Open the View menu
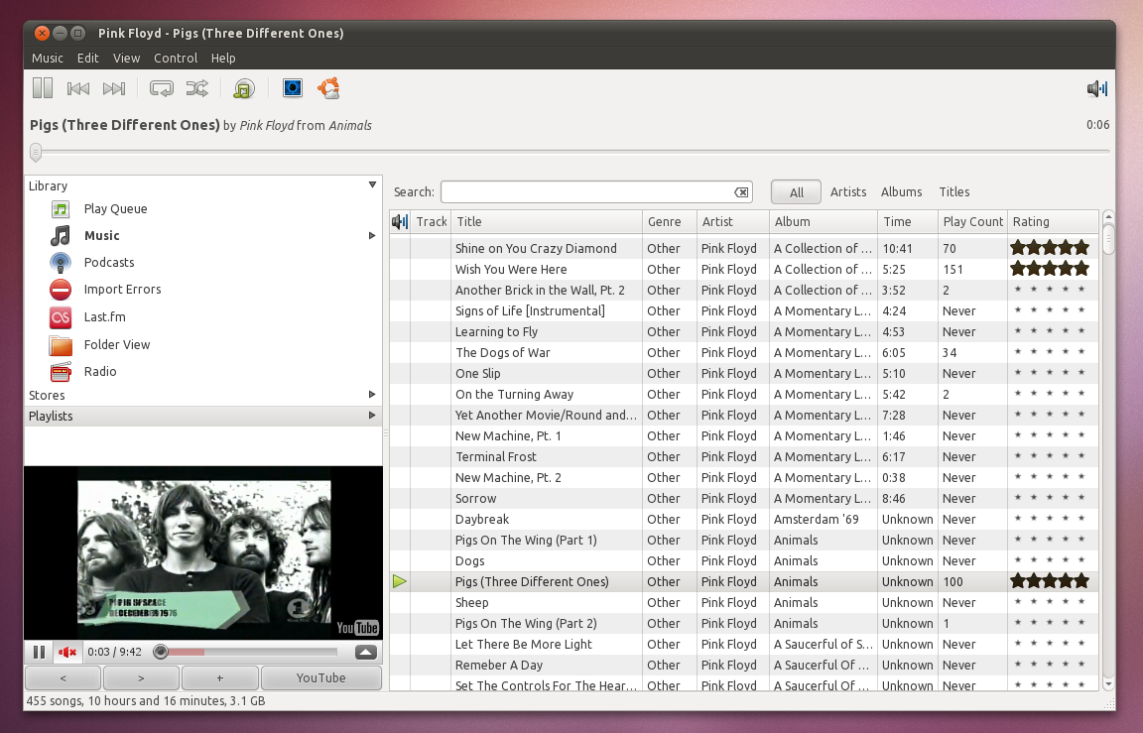This screenshot has width=1143, height=733. [126, 58]
